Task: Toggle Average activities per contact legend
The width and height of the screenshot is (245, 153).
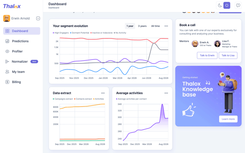Action: 131,99
